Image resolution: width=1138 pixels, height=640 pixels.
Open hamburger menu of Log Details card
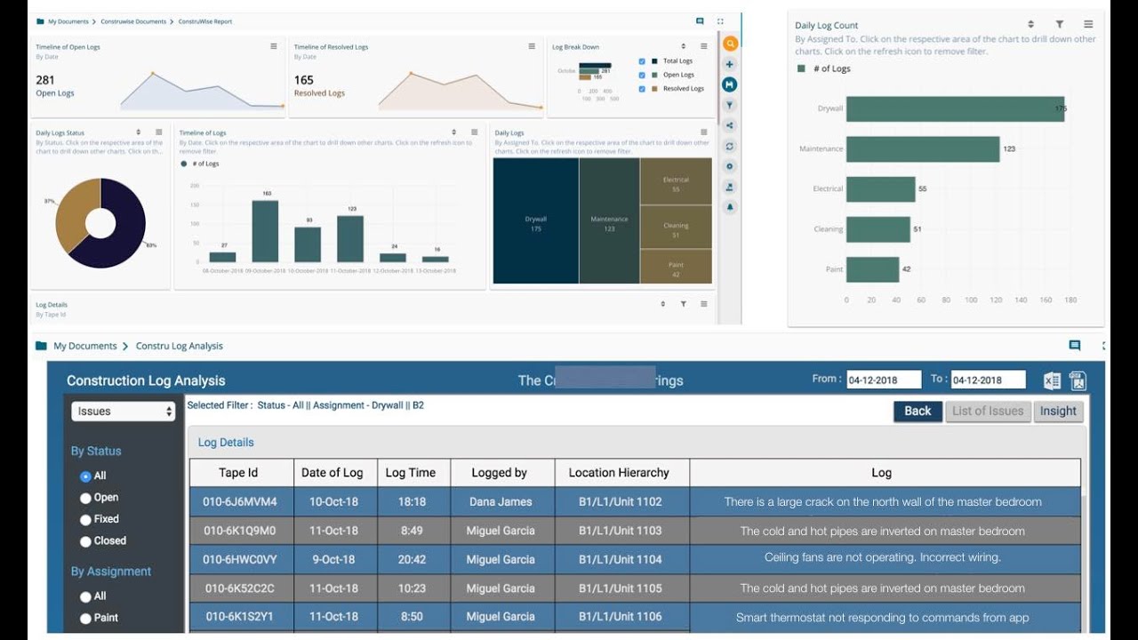coord(703,304)
